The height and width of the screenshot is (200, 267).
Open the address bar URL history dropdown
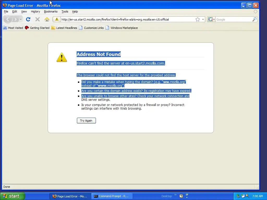(203, 19)
